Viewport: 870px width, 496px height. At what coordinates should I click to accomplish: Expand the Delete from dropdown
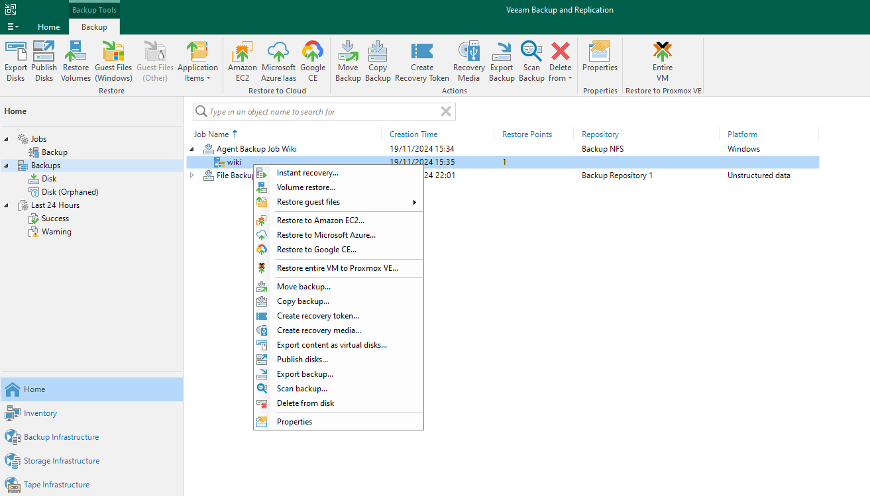click(561, 61)
